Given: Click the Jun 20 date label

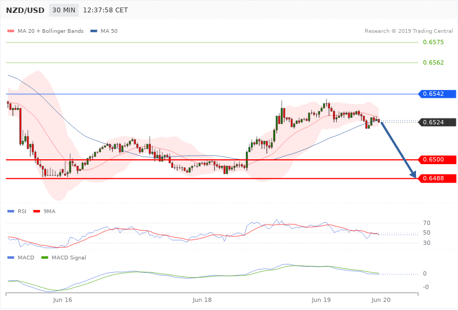Looking at the screenshot, I should coord(381,300).
